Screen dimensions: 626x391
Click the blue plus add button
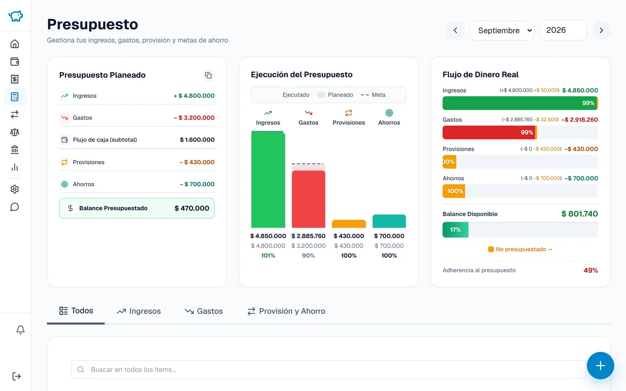pyautogui.click(x=600, y=366)
